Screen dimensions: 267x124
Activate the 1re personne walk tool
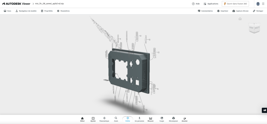(139, 119)
